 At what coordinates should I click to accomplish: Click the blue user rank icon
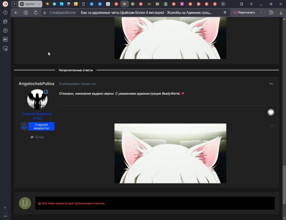tap(24, 126)
